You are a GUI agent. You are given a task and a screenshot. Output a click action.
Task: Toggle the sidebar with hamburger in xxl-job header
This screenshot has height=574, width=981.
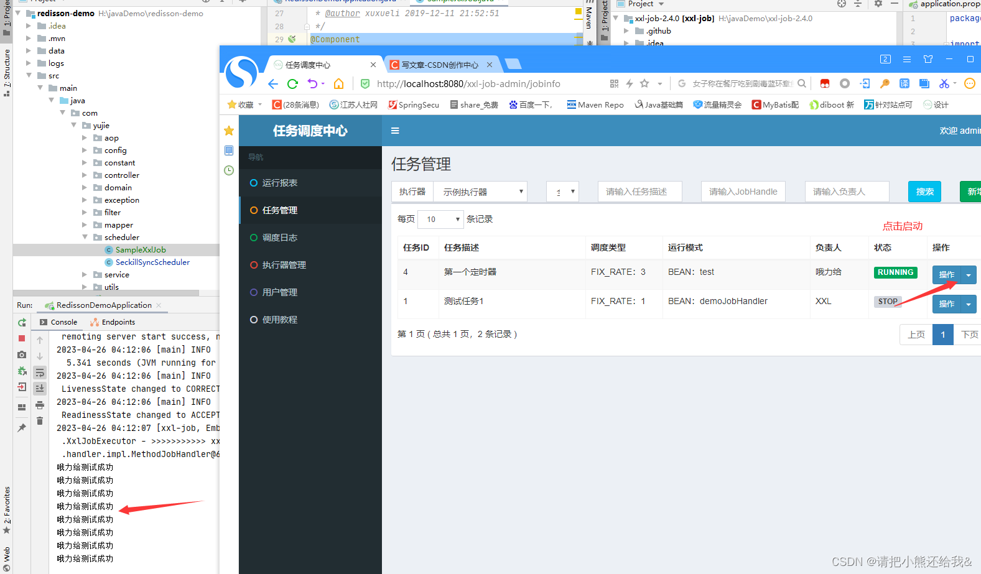click(x=395, y=131)
